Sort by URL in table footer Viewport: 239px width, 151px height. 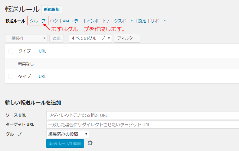pyautogui.click(x=43, y=76)
